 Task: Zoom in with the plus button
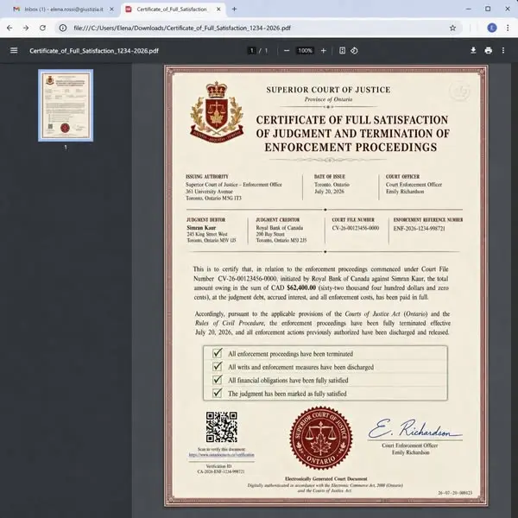tap(324, 51)
